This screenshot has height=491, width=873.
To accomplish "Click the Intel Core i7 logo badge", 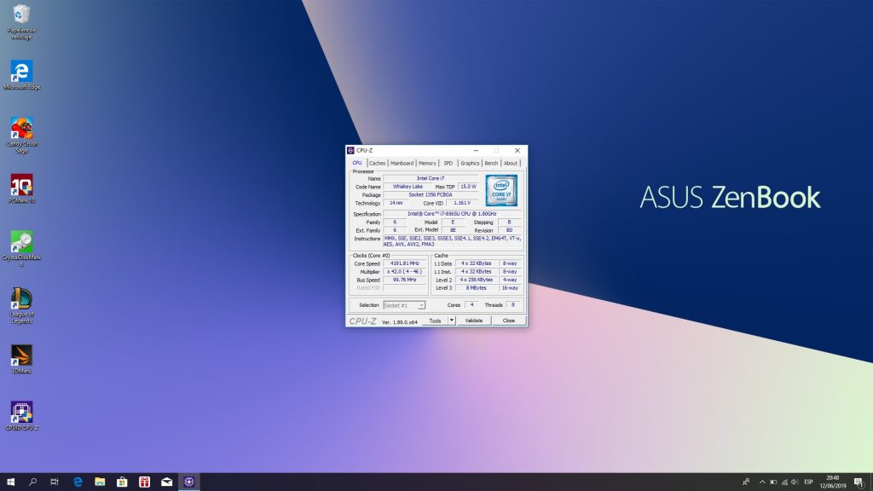I will (x=501, y=191).
